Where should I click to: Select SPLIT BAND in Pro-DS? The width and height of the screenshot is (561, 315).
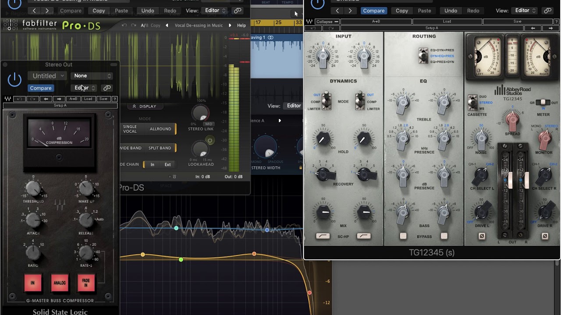pos(160,148)
